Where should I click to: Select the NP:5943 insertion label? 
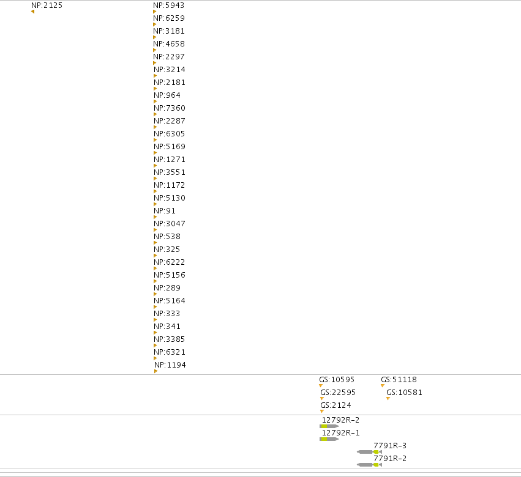(x=168, y=6)
